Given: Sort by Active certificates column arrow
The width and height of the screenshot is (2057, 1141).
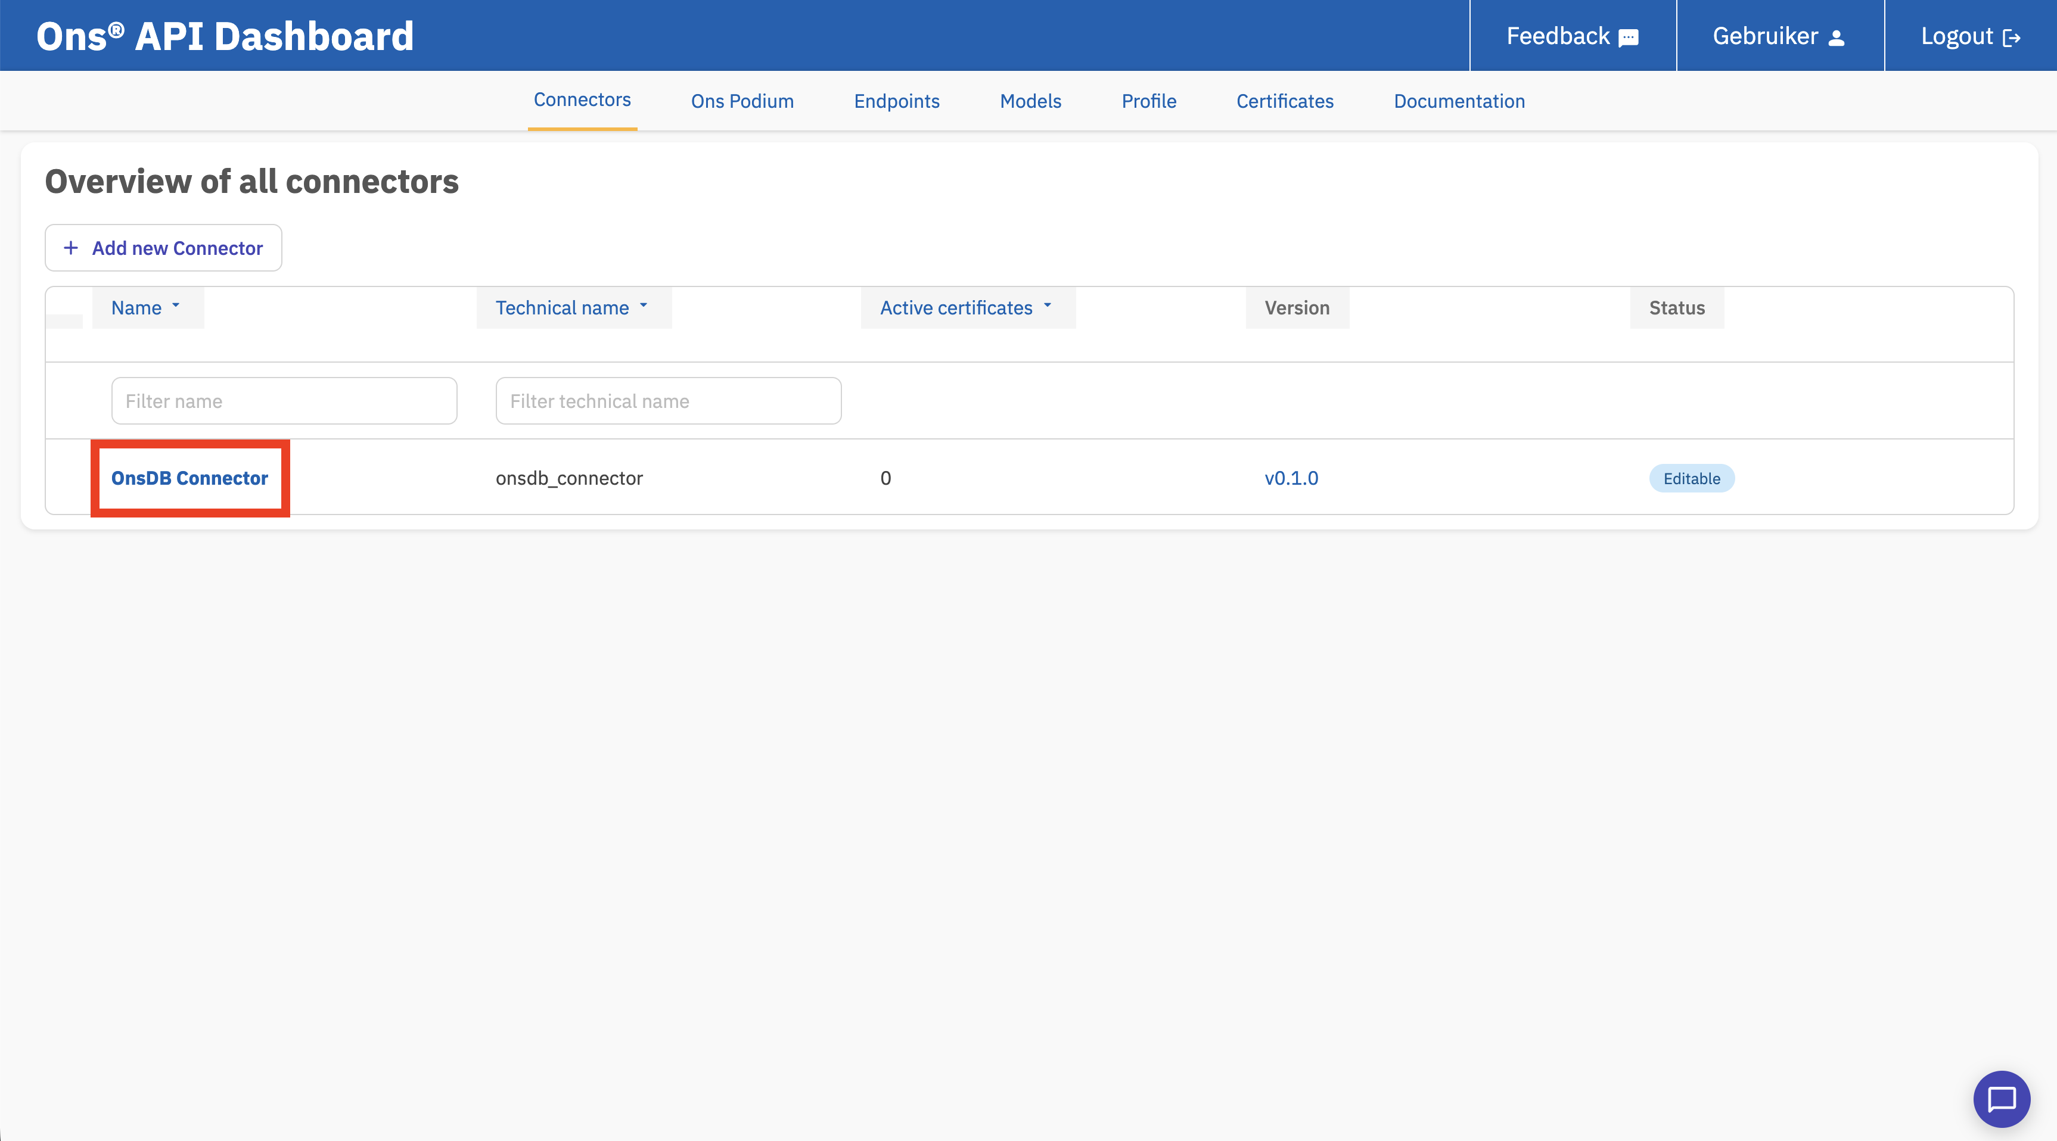Looking at the screenshot, I should (1048, 305).
